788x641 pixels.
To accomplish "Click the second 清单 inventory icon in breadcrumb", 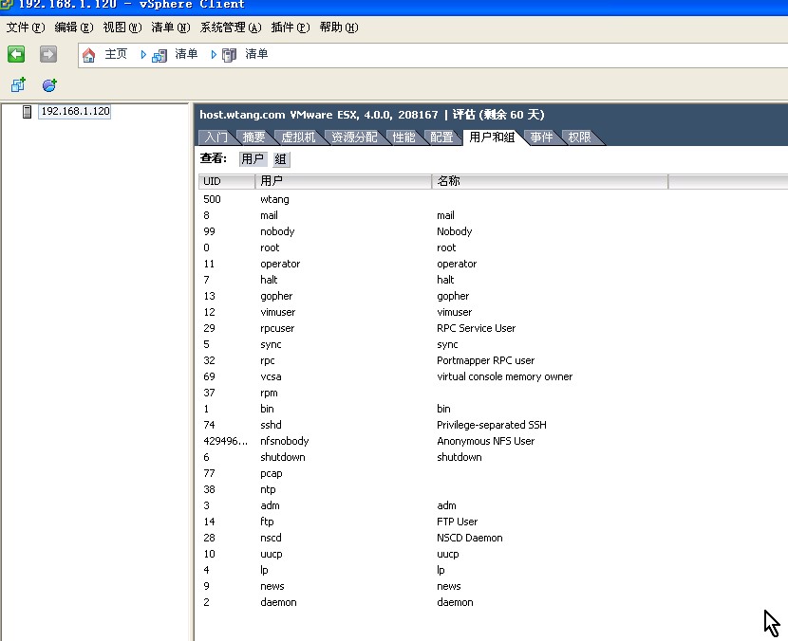I will click(x=229, y=55).
